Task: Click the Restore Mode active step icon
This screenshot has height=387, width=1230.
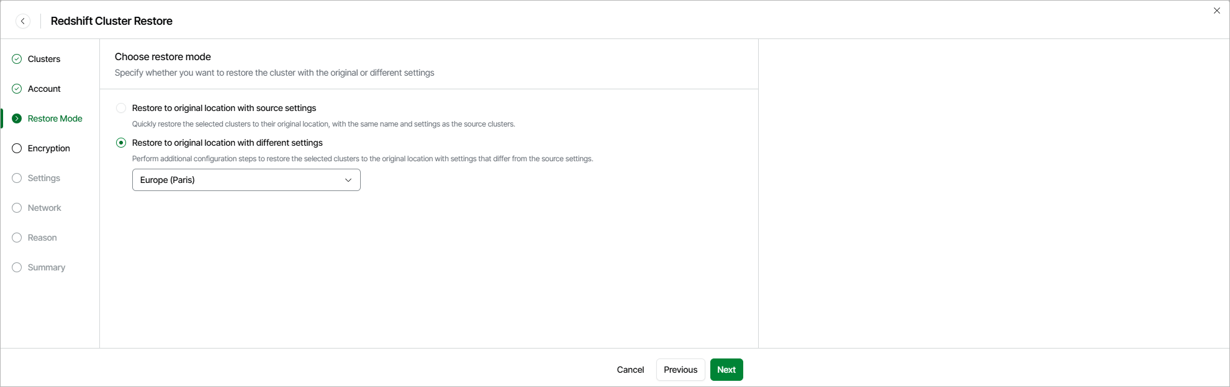Action: coord(17,118)
